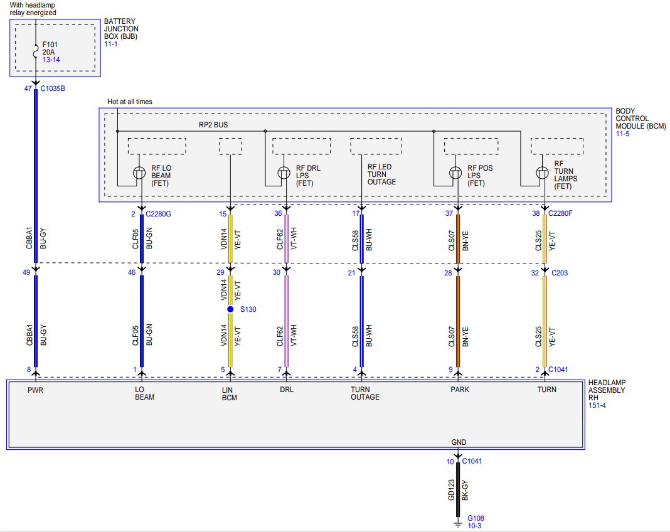The image size is (670, 532).
Task: Open connector C1035B link
Action: tap(53, 88)
